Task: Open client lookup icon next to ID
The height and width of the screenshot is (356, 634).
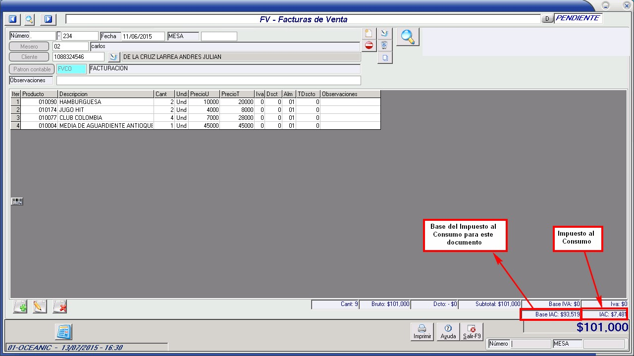Action: coord(113,57)
